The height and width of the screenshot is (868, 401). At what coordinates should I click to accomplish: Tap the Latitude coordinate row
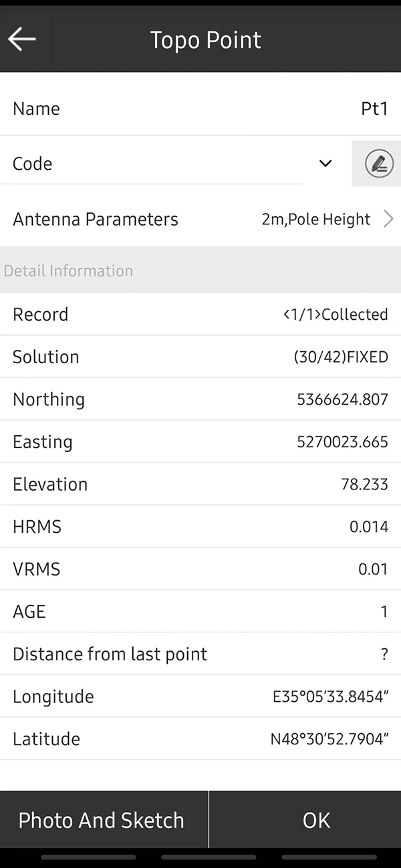click(200, 738)
